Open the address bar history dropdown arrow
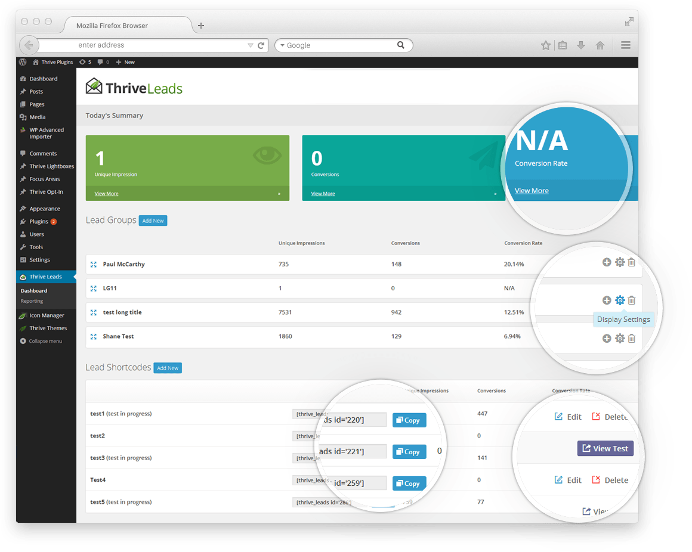Image resolution: width=692 pixels, height=552 pixels. pos(250,45)
